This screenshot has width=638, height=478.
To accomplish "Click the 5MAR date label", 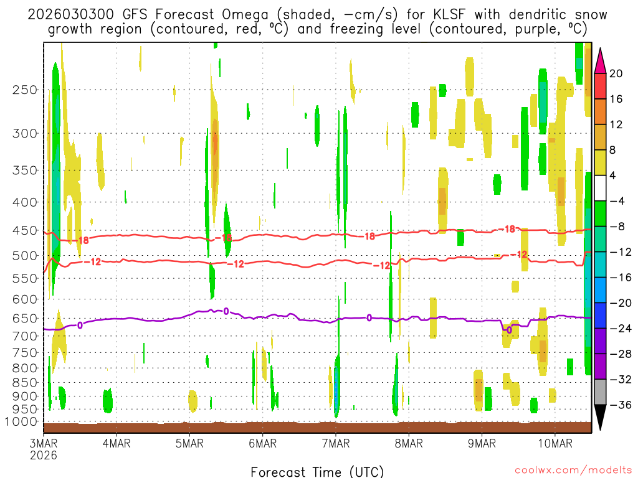I will pos(189,443).
